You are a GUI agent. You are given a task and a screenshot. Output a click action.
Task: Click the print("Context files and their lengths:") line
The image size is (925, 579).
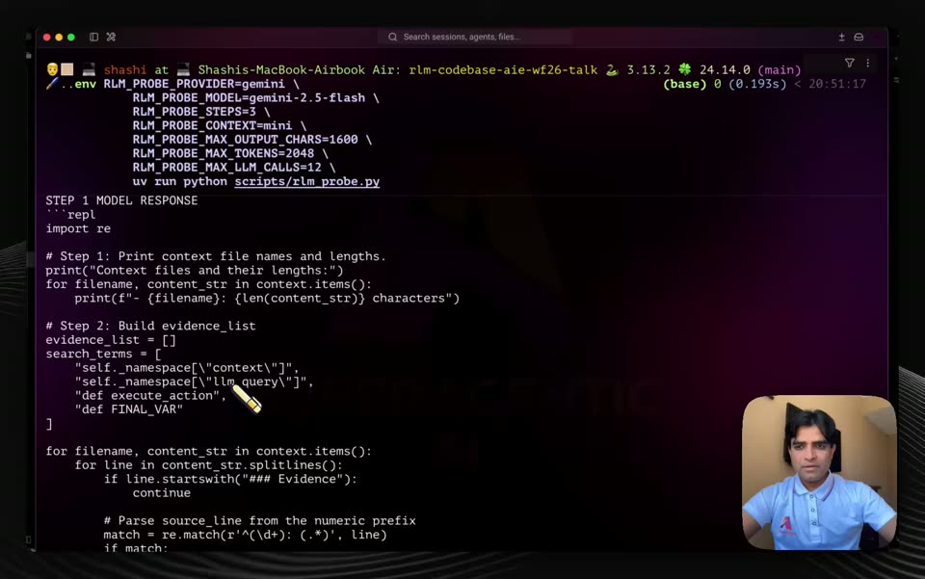tap(194, 270)
